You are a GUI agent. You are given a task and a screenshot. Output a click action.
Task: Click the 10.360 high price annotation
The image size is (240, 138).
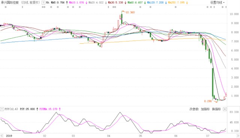[130, 12]
